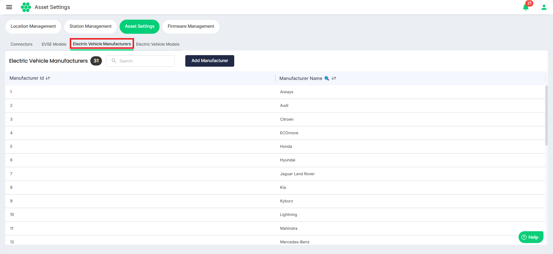Focus the manufacturers Search field
The image size is (553, 254).
(140, 61)
